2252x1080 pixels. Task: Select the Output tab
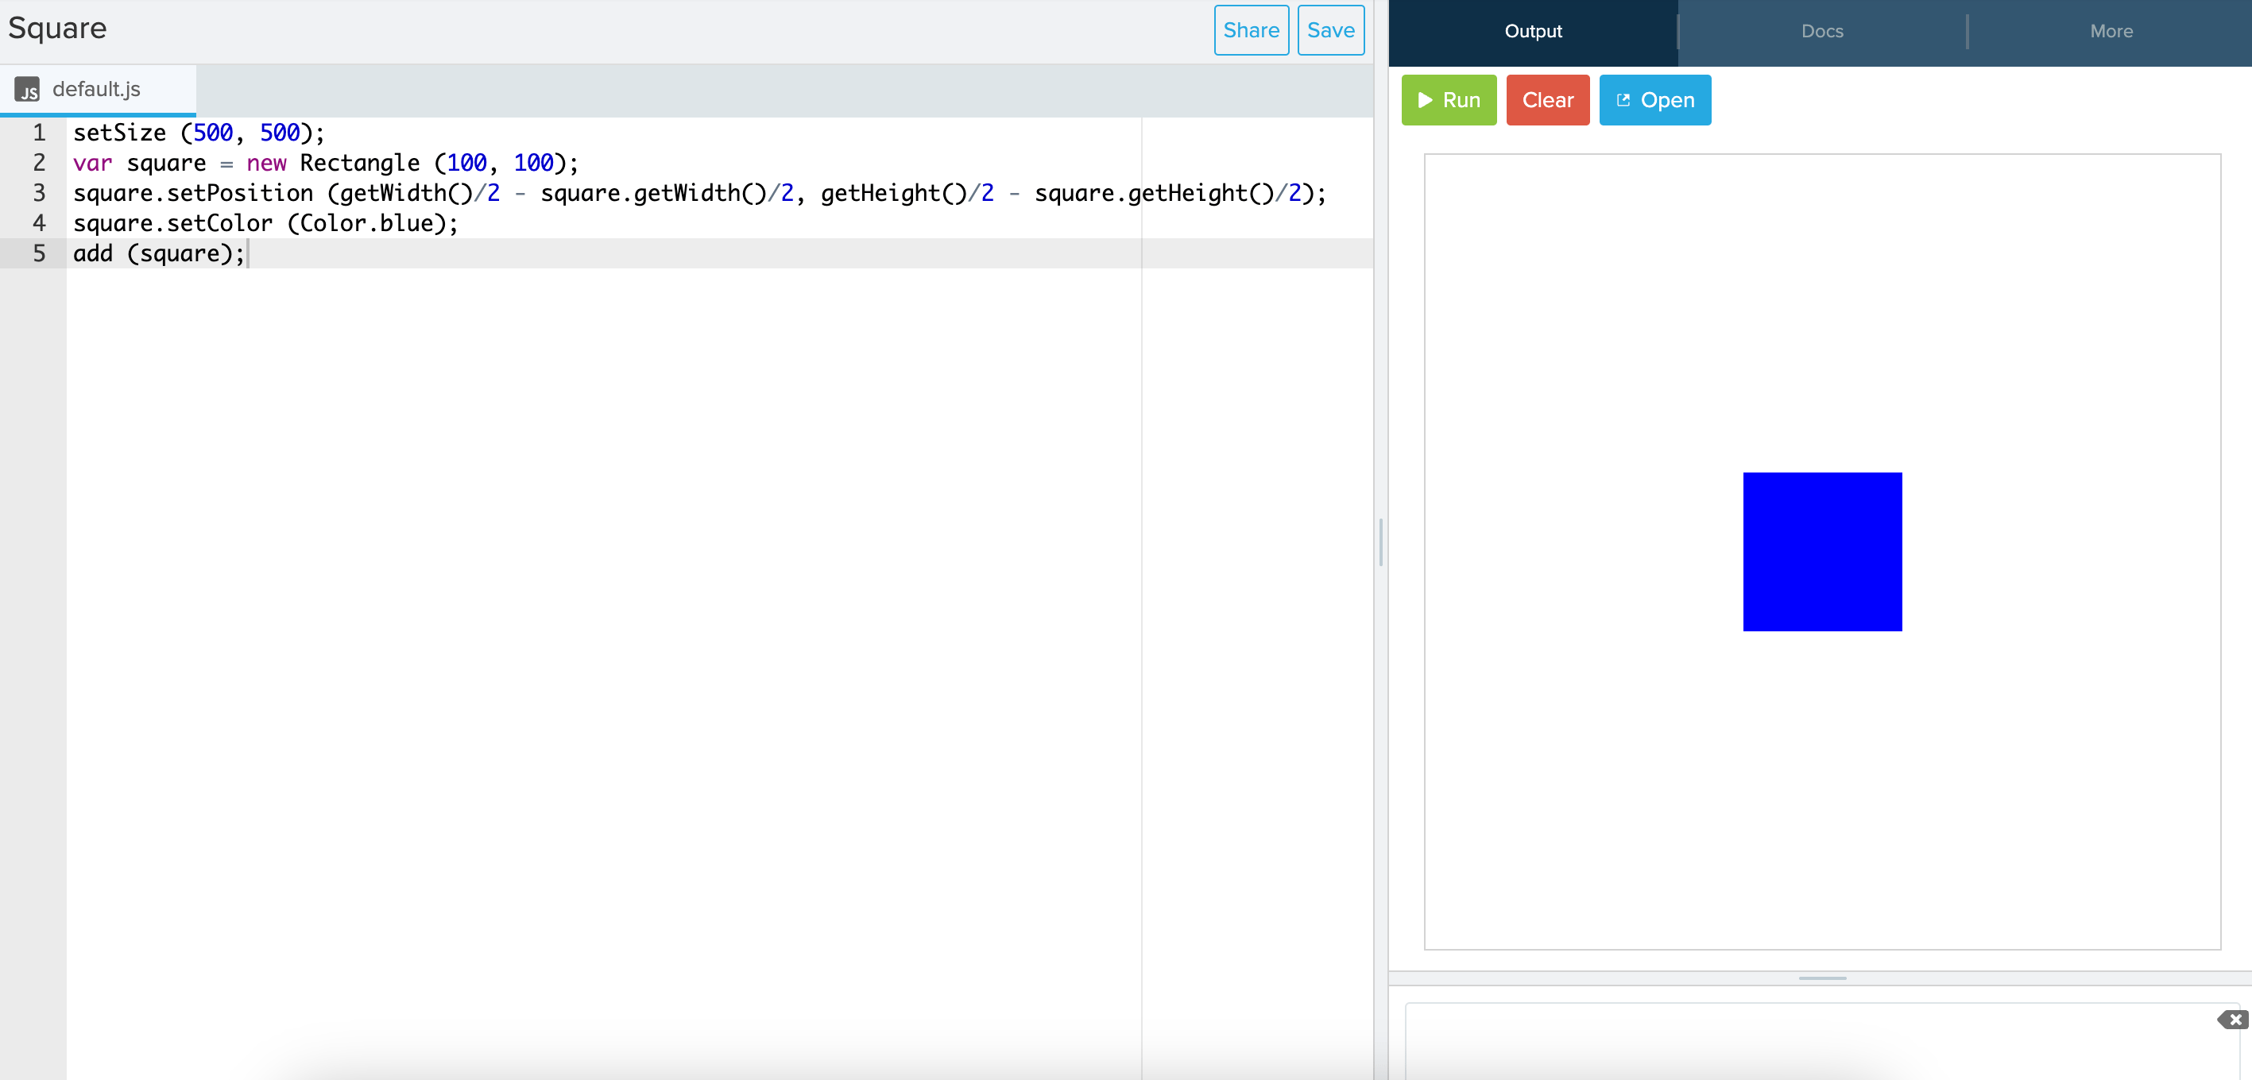point(1533,32)
